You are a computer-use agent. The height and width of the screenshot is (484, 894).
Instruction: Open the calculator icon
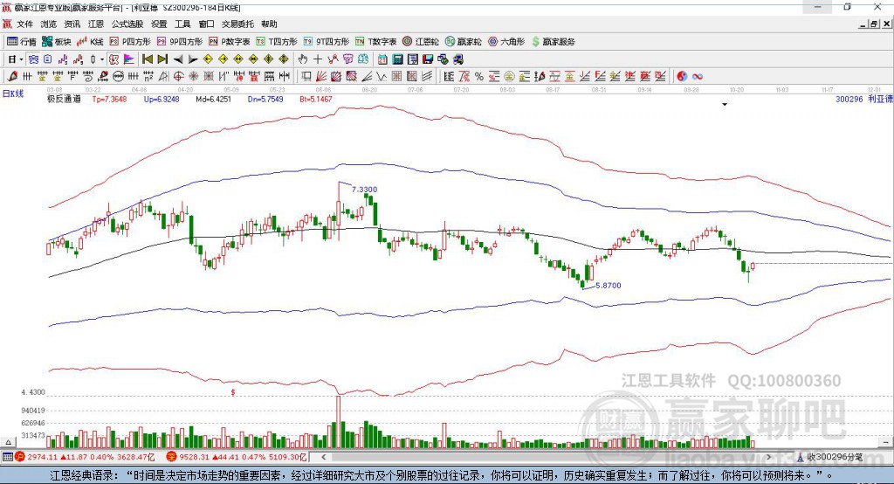[x=397, y=59]
